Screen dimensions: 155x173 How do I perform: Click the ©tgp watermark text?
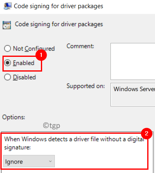coord(52,126)
